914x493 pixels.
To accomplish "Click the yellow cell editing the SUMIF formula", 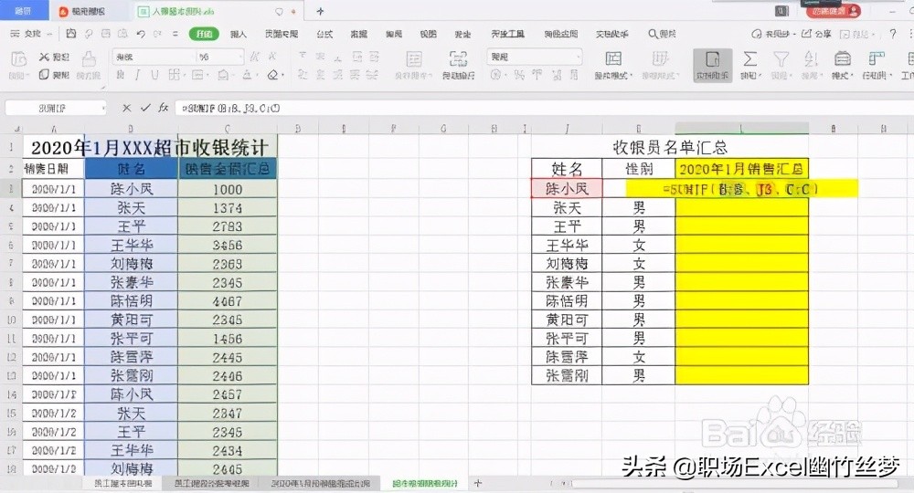I will pos(741,189).
